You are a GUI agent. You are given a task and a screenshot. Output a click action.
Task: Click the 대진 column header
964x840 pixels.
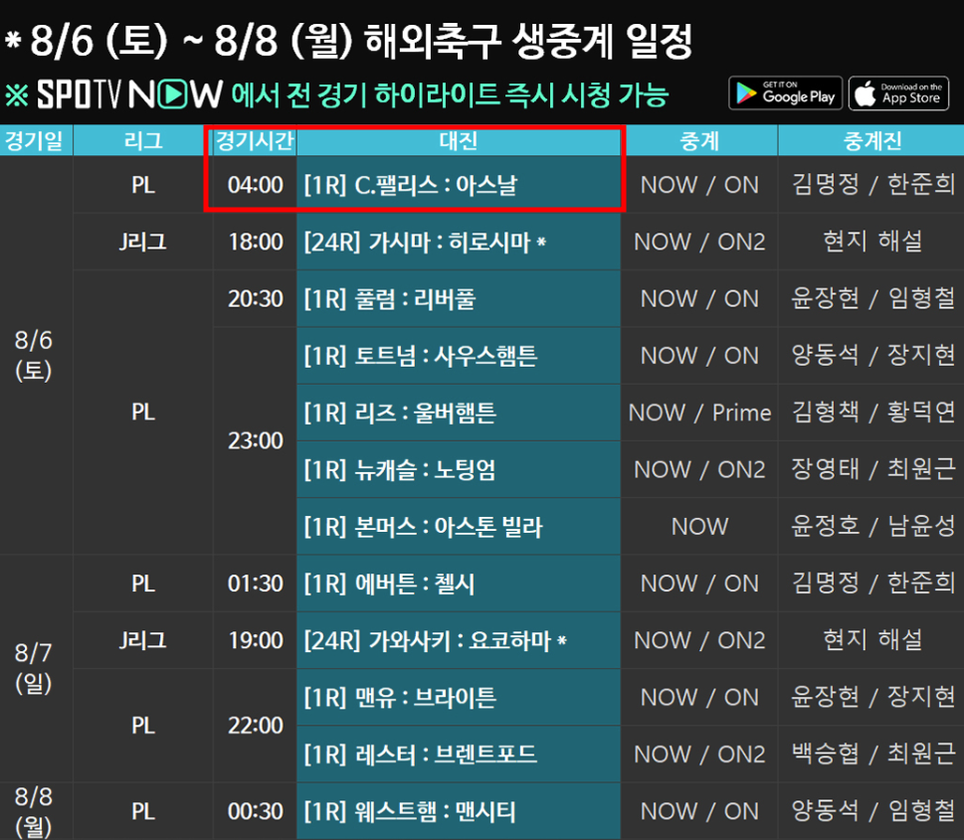(x=458, y=141)
